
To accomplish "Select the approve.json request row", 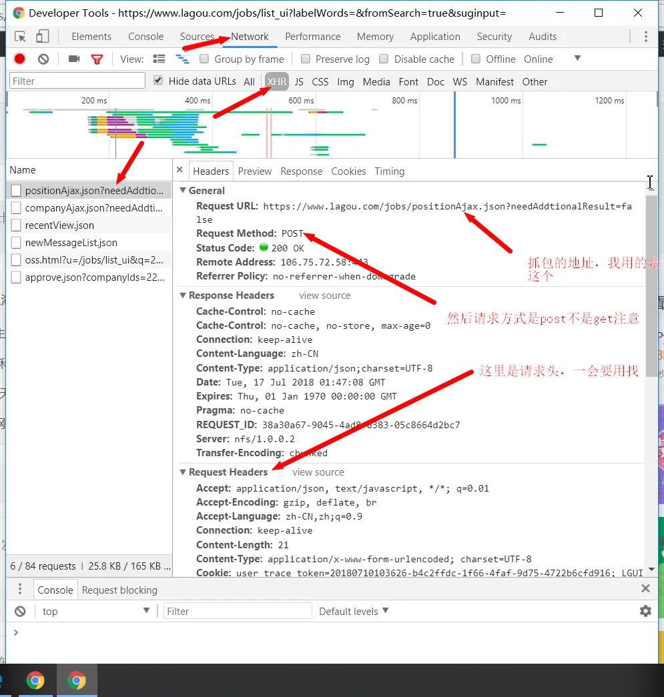I will tap(89, 277).
